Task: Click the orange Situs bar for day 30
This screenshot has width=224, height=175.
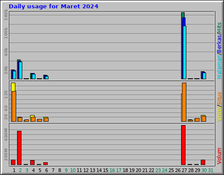Action: [x=204, y=119]
